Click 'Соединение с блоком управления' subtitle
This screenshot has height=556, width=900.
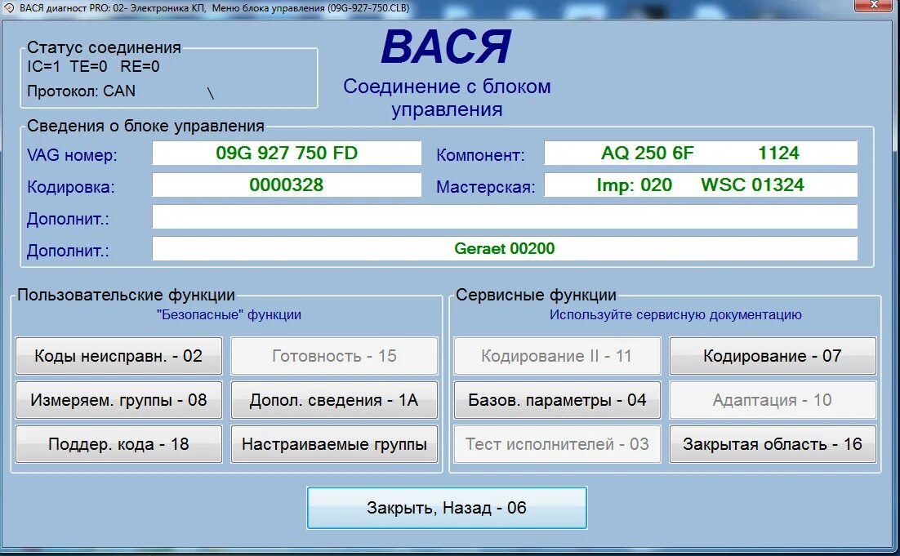tap(447, 97)
